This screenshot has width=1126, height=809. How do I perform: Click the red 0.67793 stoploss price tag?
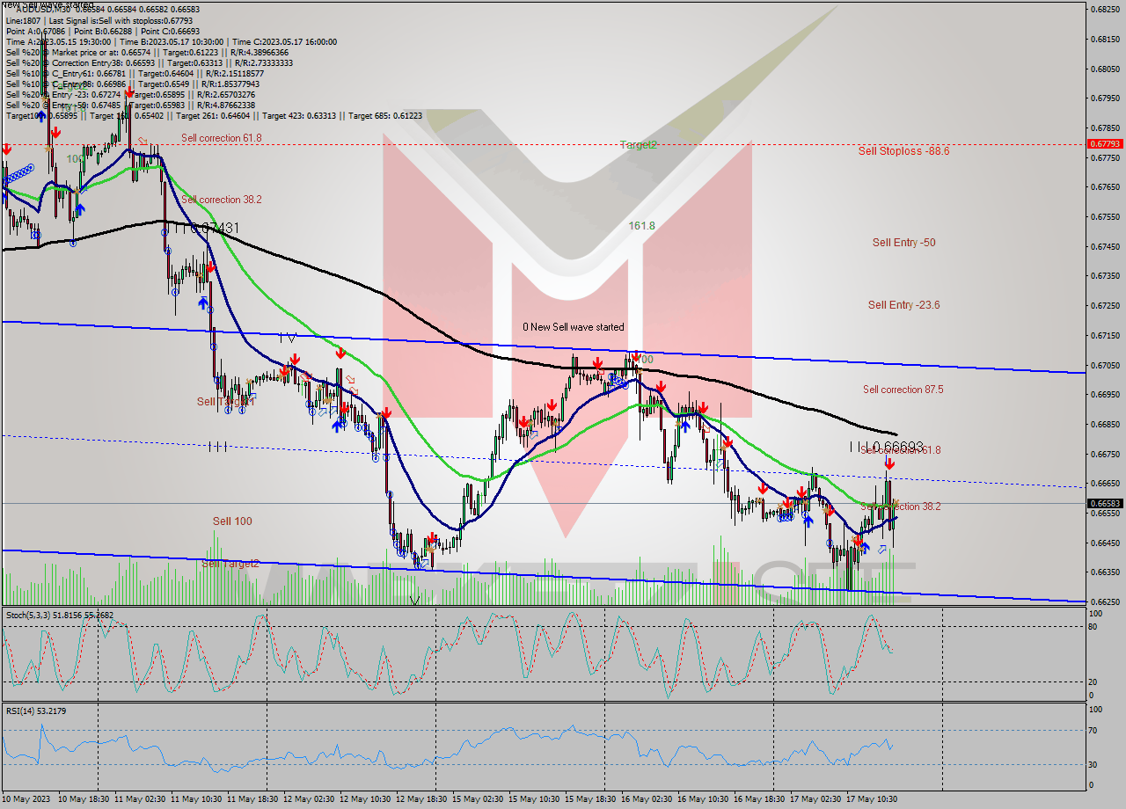click(x=1104, y=143)
